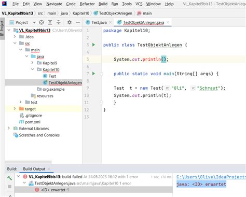The image size is (246, 197).
Task: Switch to the Test.java editor tab
Action: [99, 22]
